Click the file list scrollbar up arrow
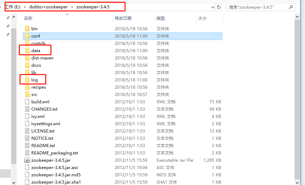Viewport: 305px width, 185px height. [x=297, y=17]
